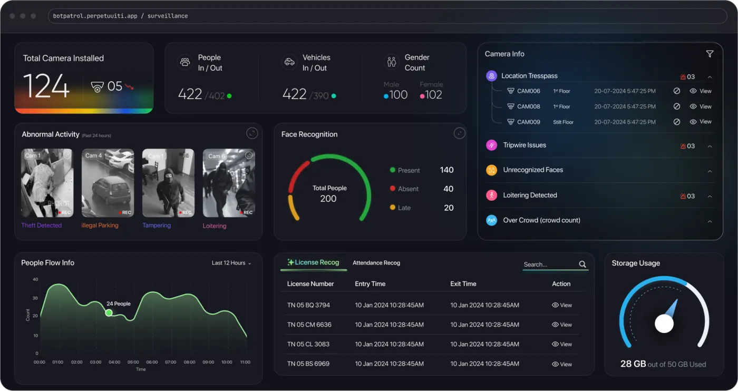
Task: Click the Male count 100
Action: click(399, 95)
